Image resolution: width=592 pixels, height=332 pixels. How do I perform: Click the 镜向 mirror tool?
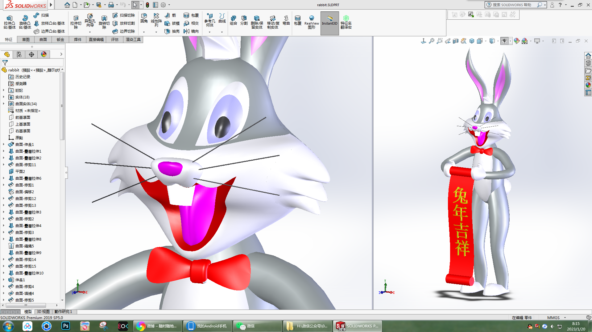click(191, 31)
